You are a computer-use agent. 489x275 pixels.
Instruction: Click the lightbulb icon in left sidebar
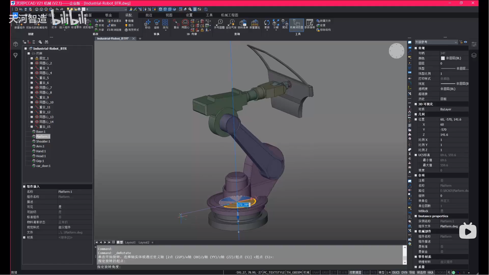16,55
